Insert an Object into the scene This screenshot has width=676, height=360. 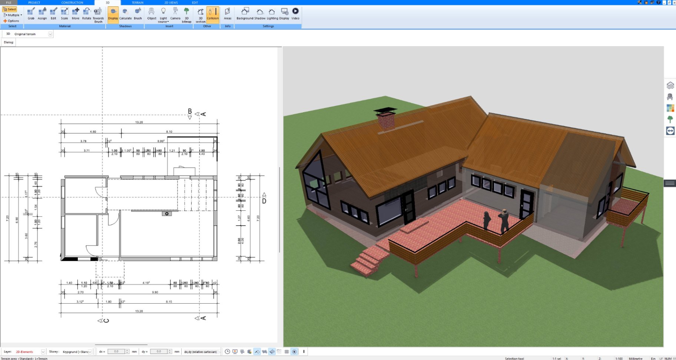coord(152,14)
